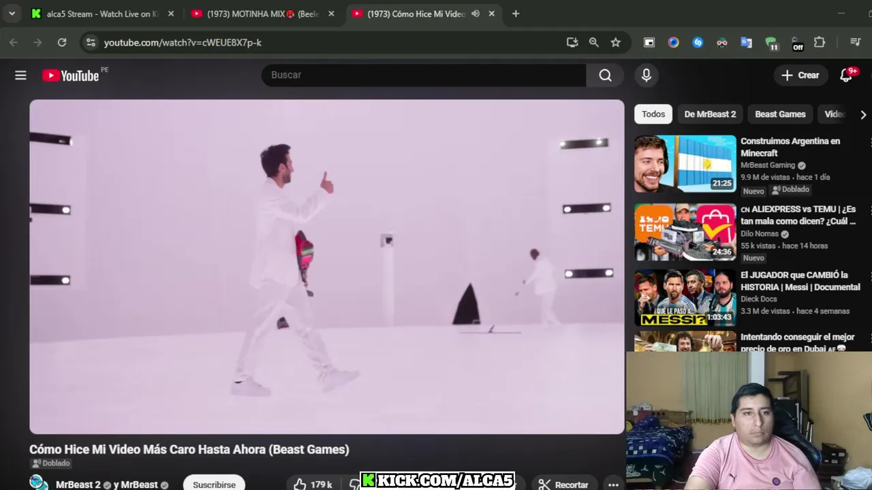This screenshot has width=872, height=490.
Task: Close the alca5 Stream tab
Action: tap(171, 14)
